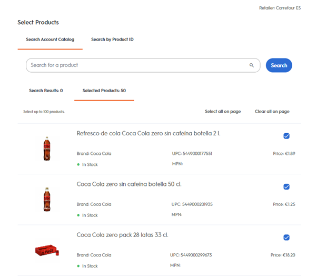The image size is (317, 277).
Task: Focus the Search for a product field
Action: click(x=137, y=65)
